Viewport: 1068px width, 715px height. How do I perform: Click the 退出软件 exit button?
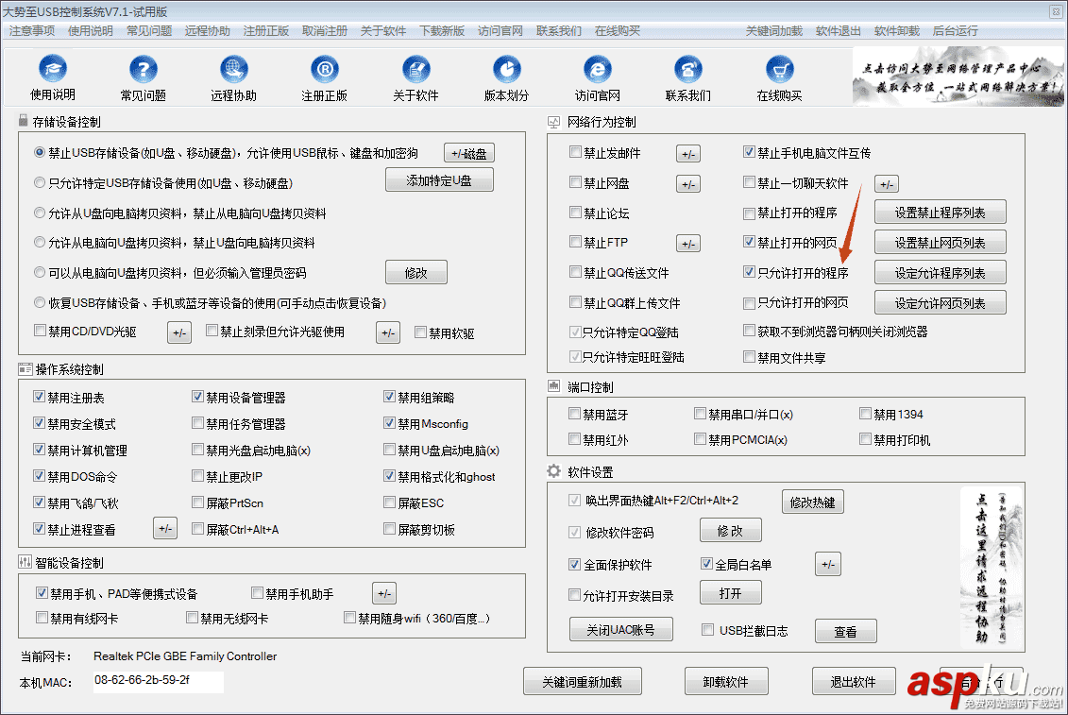[853, 680]
